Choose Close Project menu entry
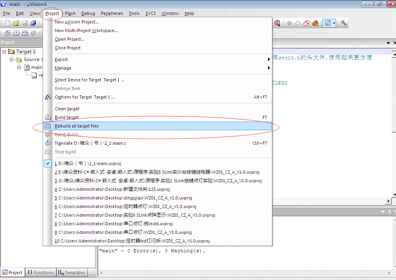This screenshot has width=396, height=280. (x=158, y=48)
